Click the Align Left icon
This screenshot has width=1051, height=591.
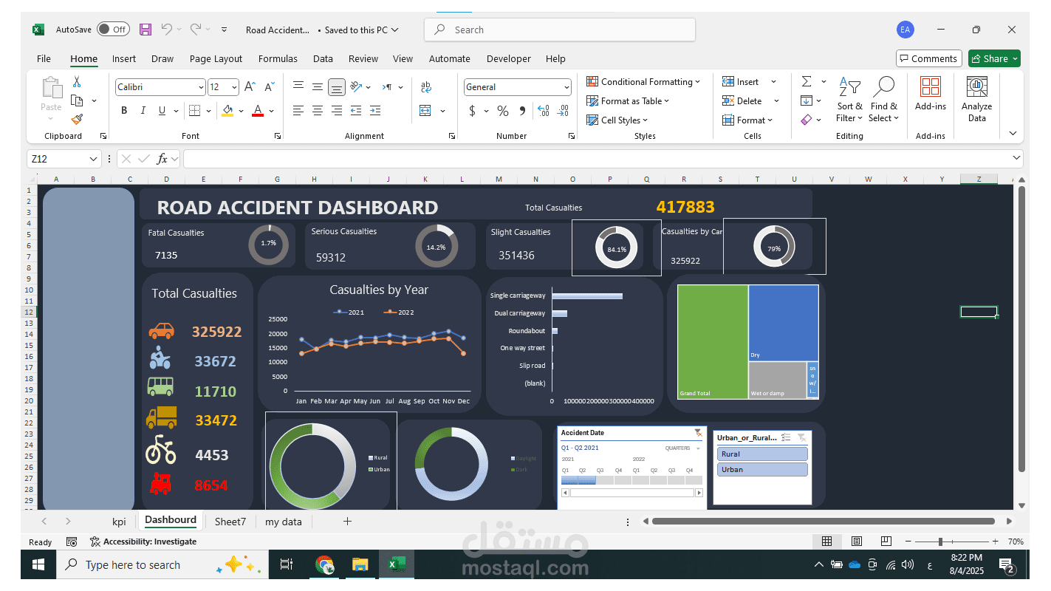pos(298,111)
